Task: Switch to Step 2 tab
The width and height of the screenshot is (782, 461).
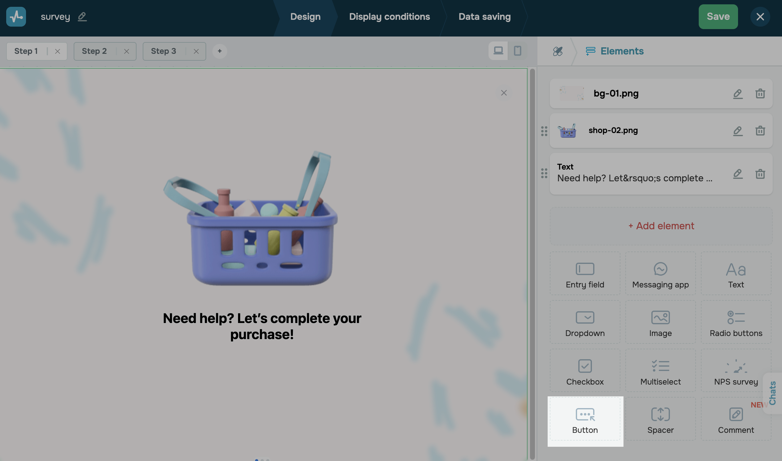Action: pyautogui.click(x=94, y=51)
